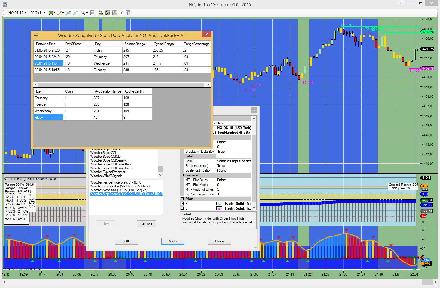Open the Data Box magnifier icon
This screenshot has height=288, width=440.
(x=92, y=13)
